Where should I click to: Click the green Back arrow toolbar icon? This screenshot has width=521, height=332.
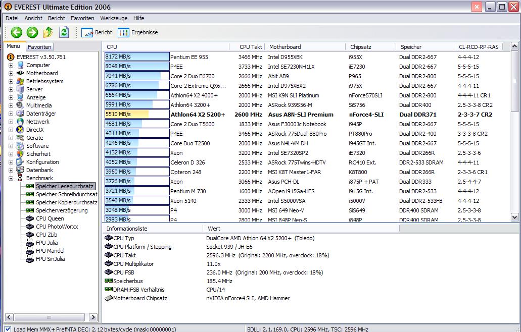[x=16, y=32]
